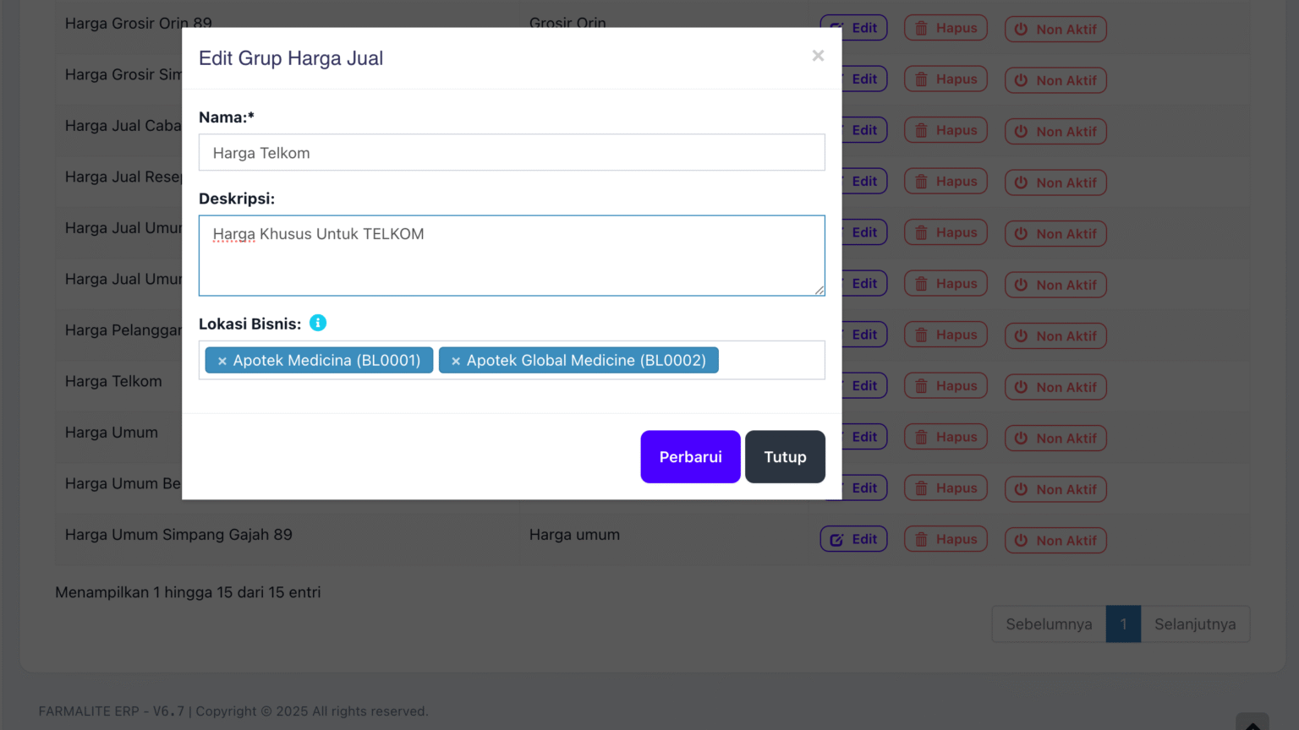1299x730 pixels.
Task: Click Non Aktif for Harga Telkom row
Action: [1055, 387]
